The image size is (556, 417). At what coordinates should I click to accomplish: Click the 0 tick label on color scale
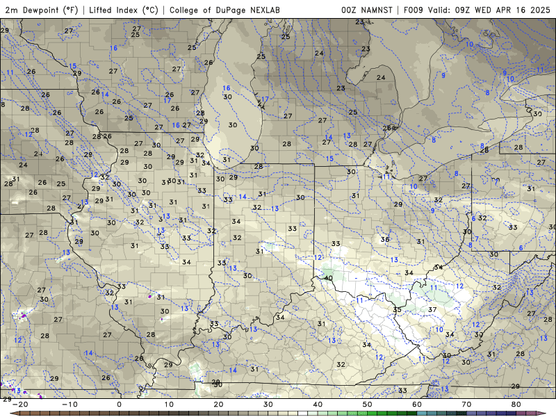pos(119,404)
